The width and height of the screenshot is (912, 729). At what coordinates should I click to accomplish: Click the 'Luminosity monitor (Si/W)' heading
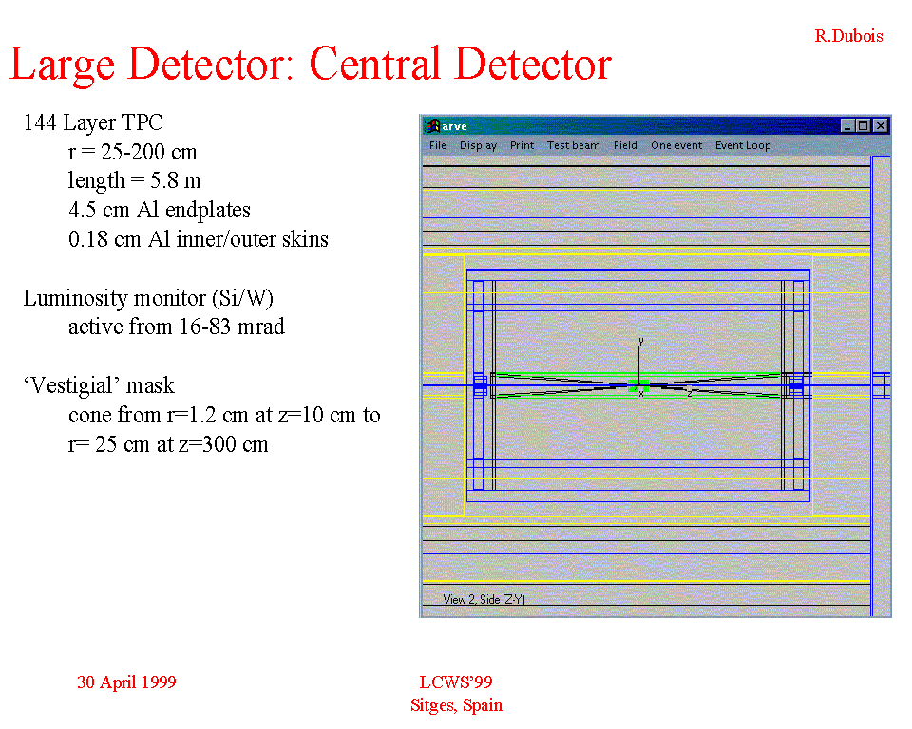coord(148,298)
